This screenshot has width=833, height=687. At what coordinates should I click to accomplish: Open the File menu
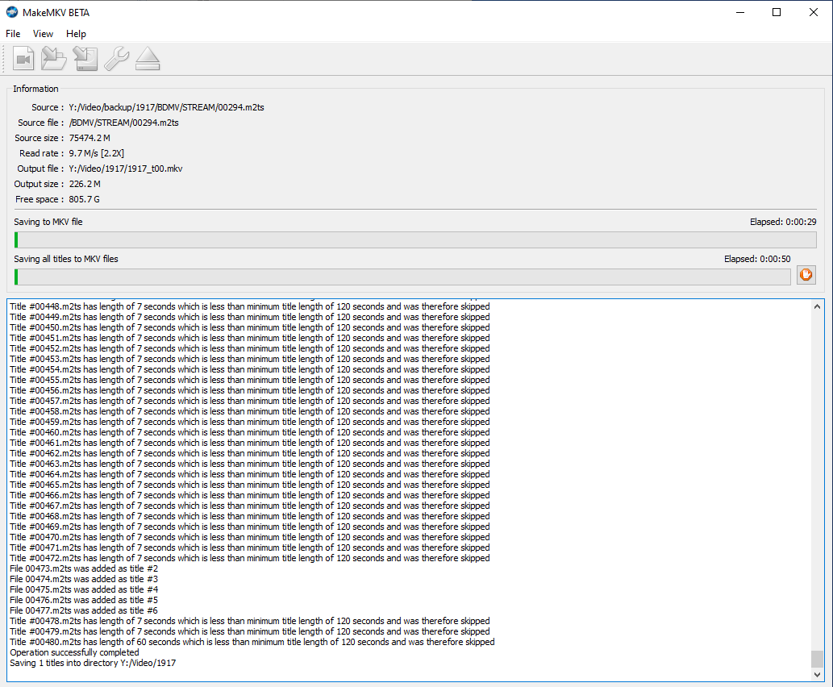click(x=13, y=34)
